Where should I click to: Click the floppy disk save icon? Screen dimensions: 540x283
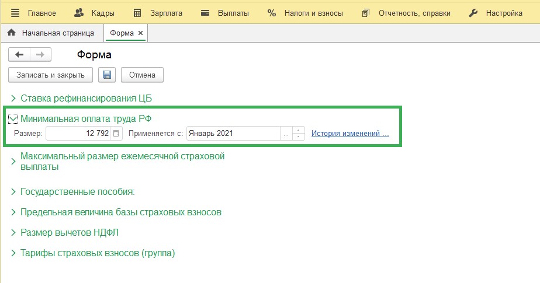[x=106, y=75]
